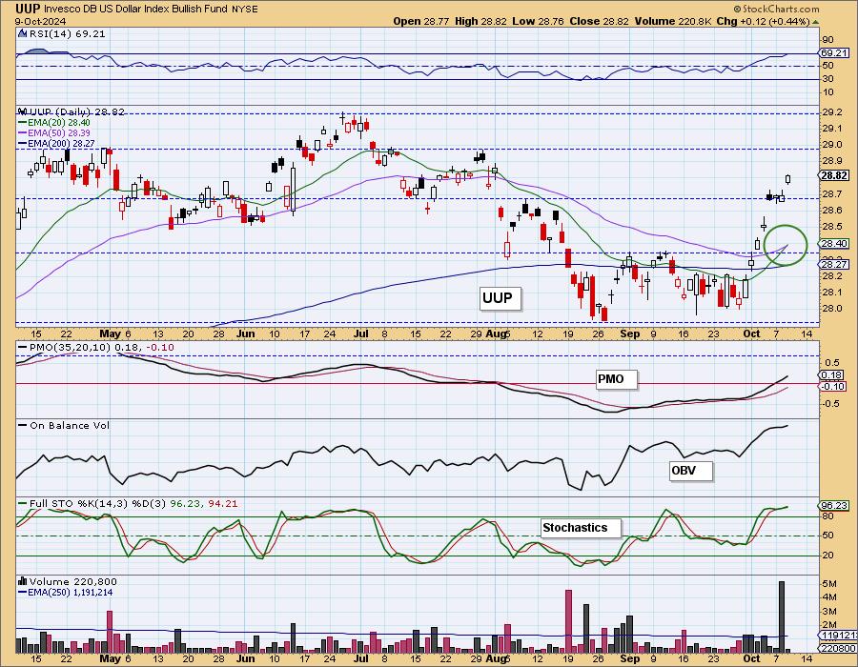Click the volume bars icon beside Volume 220,800
The width and height of the screenshot is (858, 667).
coord(23,581)
